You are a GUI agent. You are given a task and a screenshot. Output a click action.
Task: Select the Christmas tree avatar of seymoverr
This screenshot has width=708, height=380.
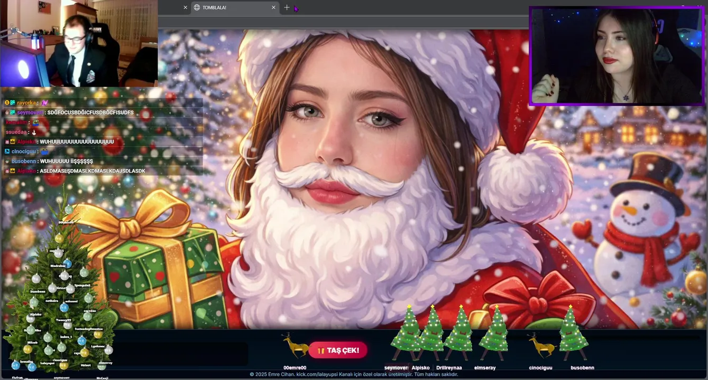tap(406, 333)
